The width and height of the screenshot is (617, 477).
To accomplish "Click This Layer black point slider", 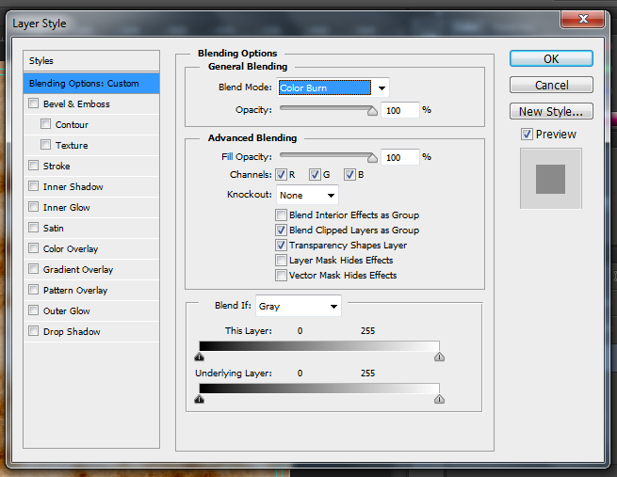I will [x=200, y=357].
